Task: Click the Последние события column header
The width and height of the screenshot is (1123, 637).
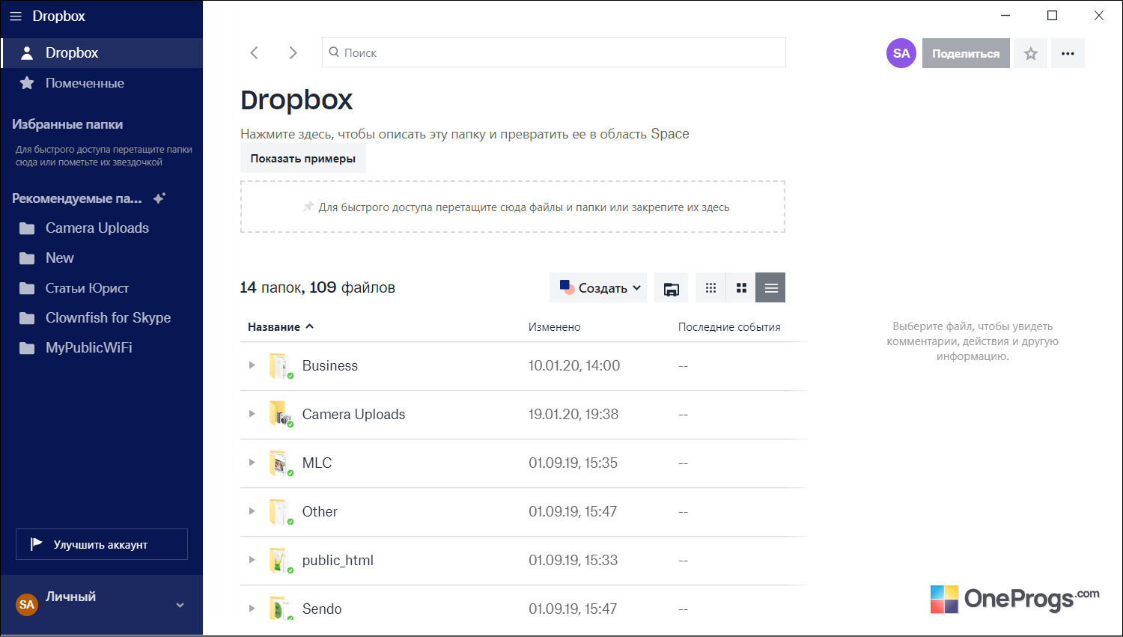Action: point(729,327)
